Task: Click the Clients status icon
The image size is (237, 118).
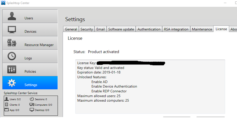Action: tap(7, 105)
